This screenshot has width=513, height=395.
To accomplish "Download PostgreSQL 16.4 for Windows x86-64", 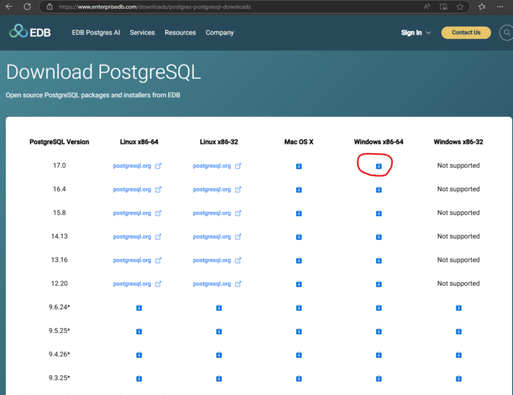I will pyautogui.click(x=379, y=190).
